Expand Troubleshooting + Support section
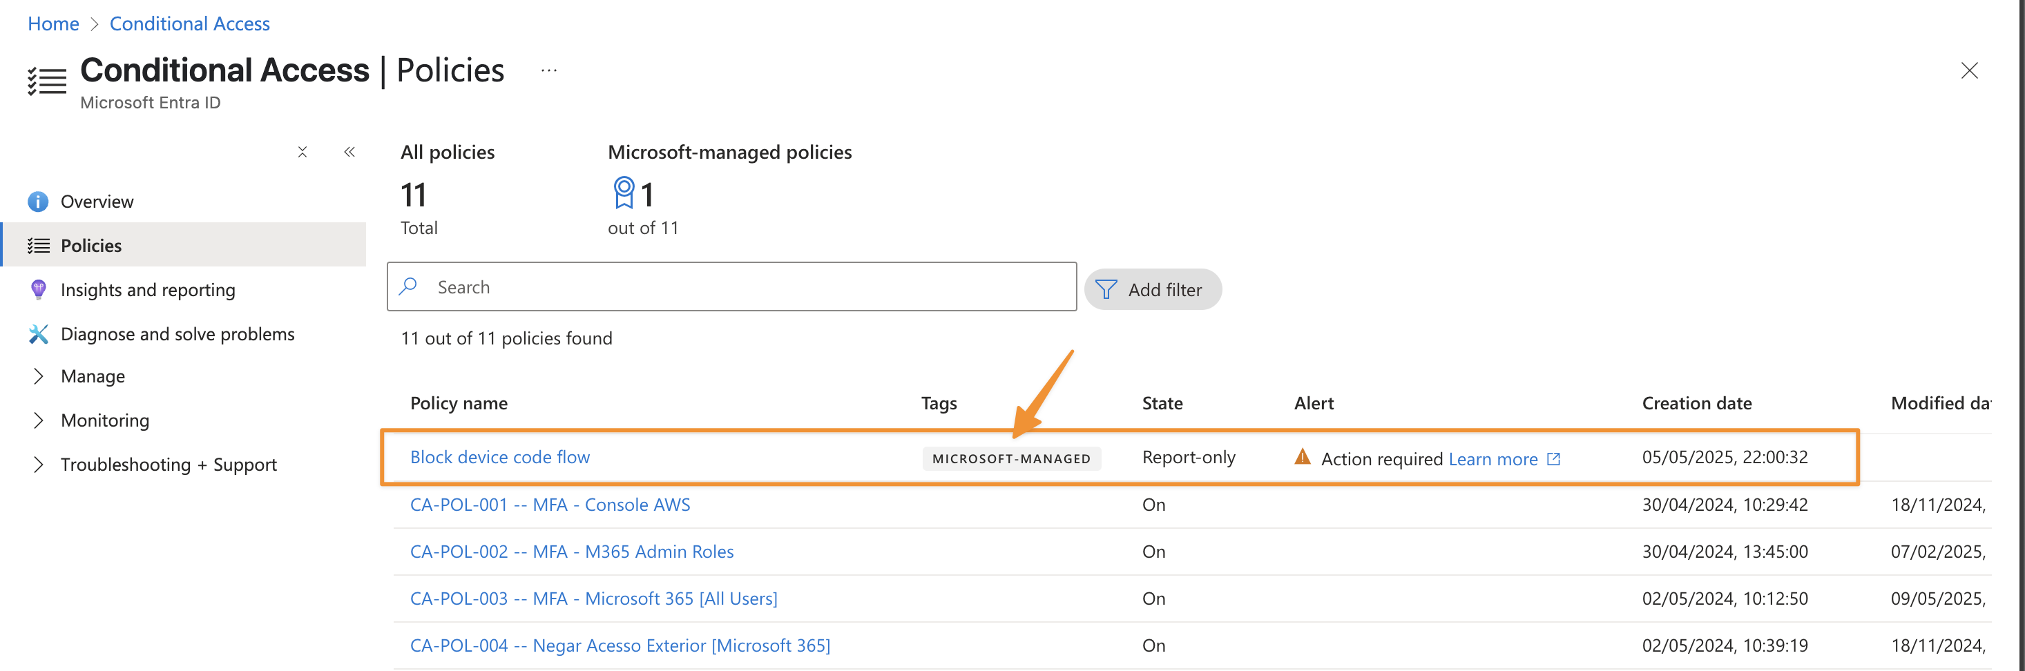This screenshot has width=2025, height=671. [x=38, y=465]
